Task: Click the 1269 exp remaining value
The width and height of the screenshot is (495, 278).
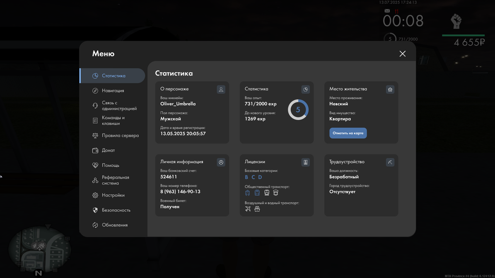Action: pyautogui.click(x=255, y=119)
